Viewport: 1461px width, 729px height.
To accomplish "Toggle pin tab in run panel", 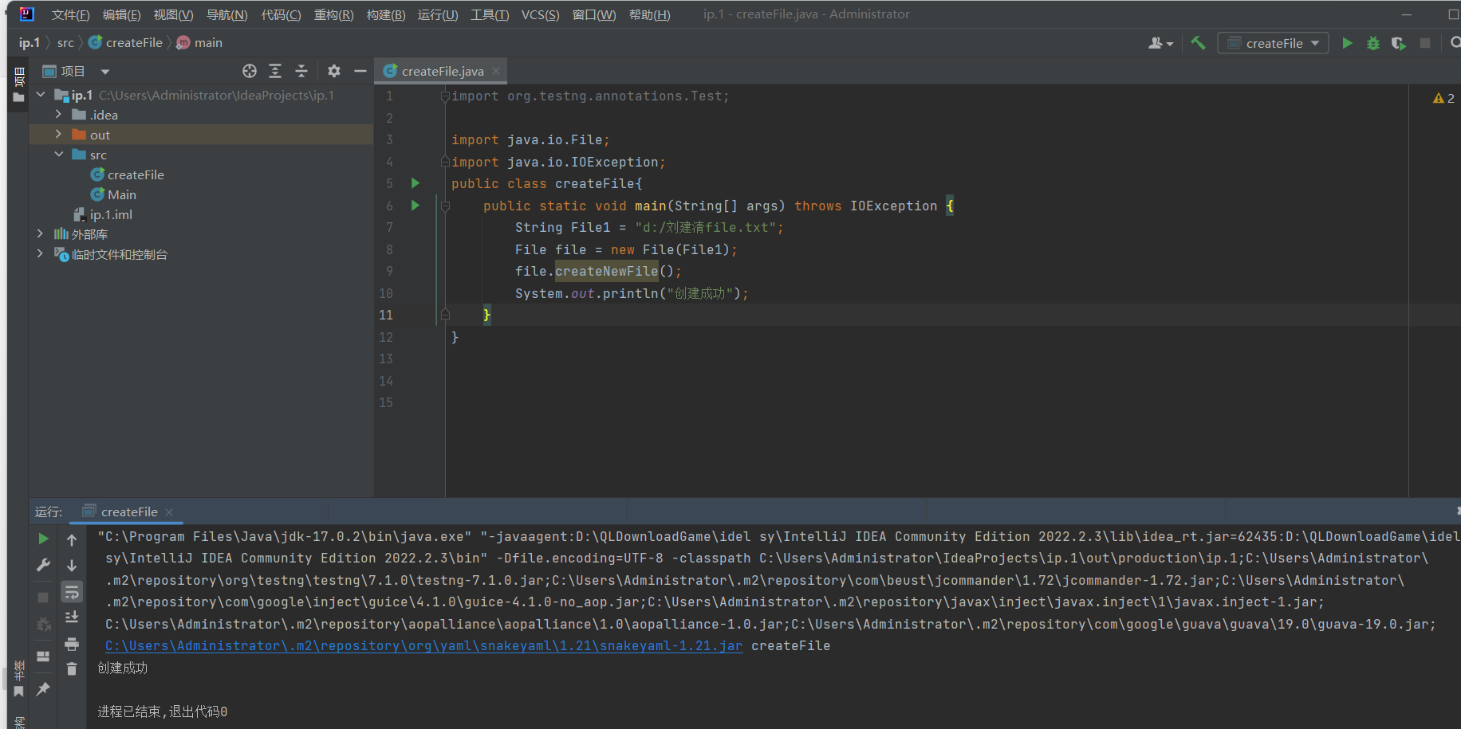I will pyautogui.click(x=43, y=689).
